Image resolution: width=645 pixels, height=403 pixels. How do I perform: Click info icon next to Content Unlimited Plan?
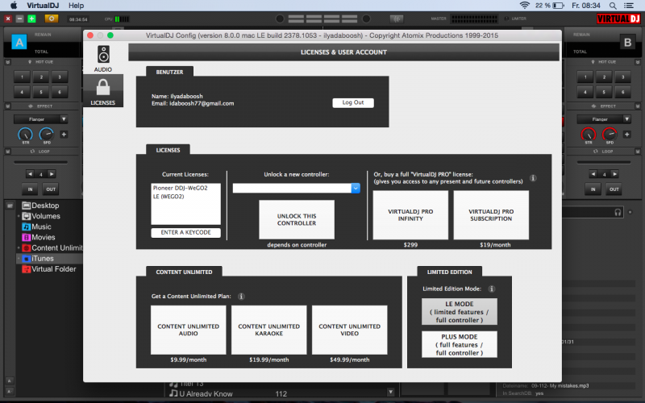point(241,296)
